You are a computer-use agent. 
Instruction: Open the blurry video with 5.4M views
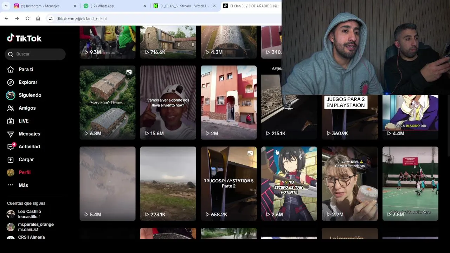pyautogui.click(x=108, y=183)
